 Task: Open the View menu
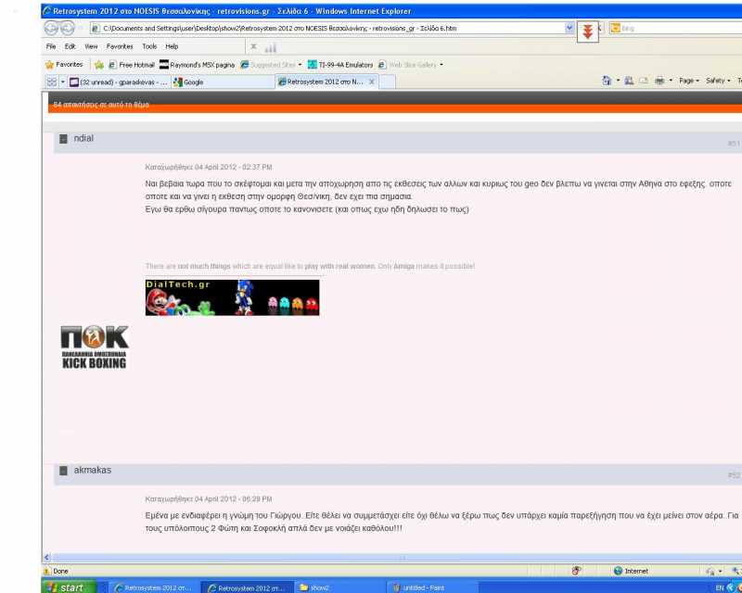point(91,46)
